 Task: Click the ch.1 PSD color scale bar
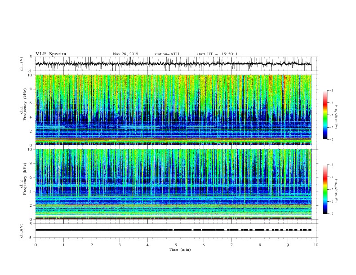pos(325,115)
